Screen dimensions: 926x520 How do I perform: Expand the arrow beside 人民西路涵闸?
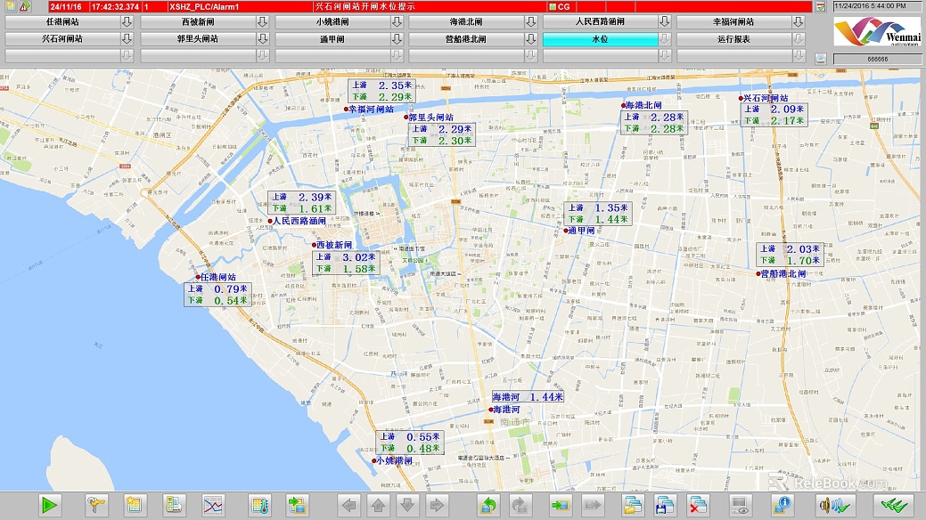point(665,22)
